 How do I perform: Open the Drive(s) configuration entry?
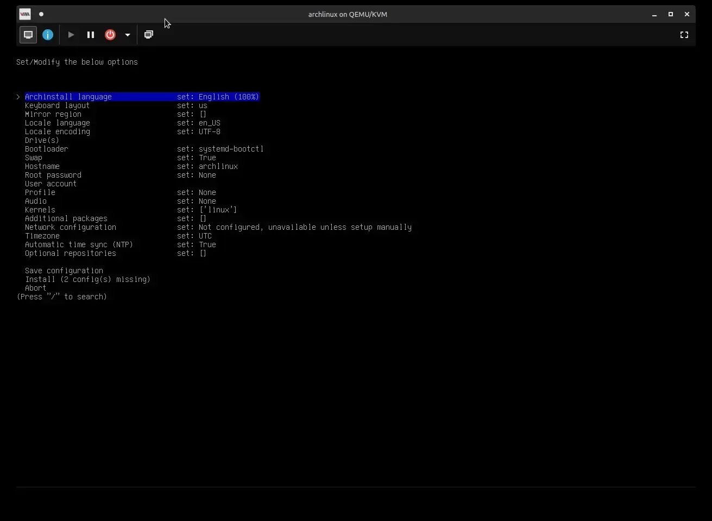(42, 140)
